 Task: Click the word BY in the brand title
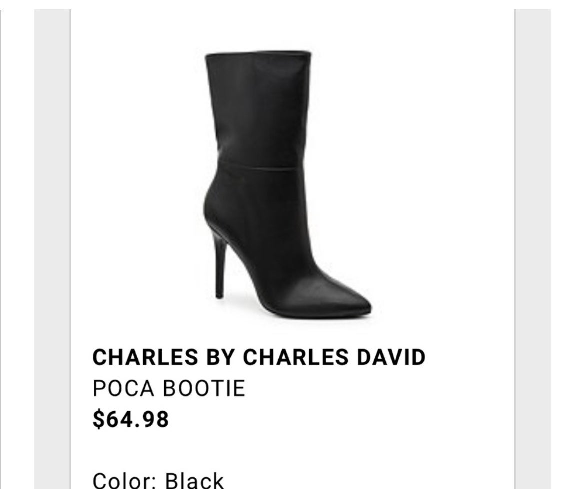pyautogui.click(x=220, y=357)
